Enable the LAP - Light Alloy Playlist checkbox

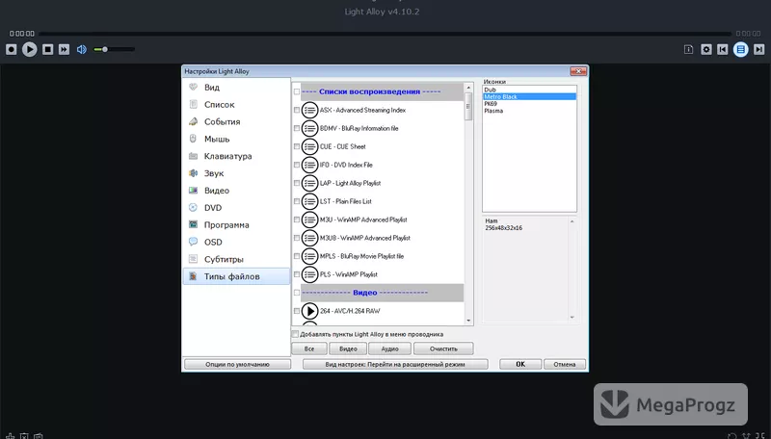(x=297, y=183)
